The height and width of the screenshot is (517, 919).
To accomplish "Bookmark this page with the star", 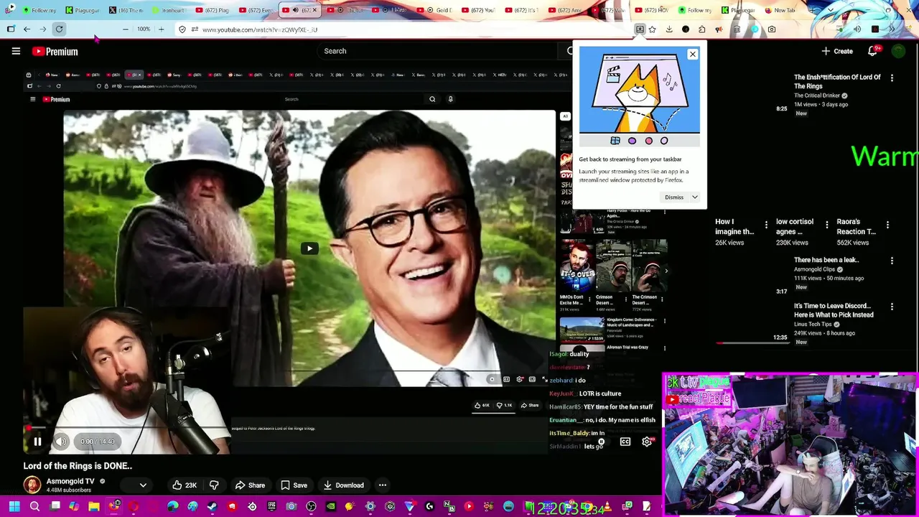I will [652, 29].
